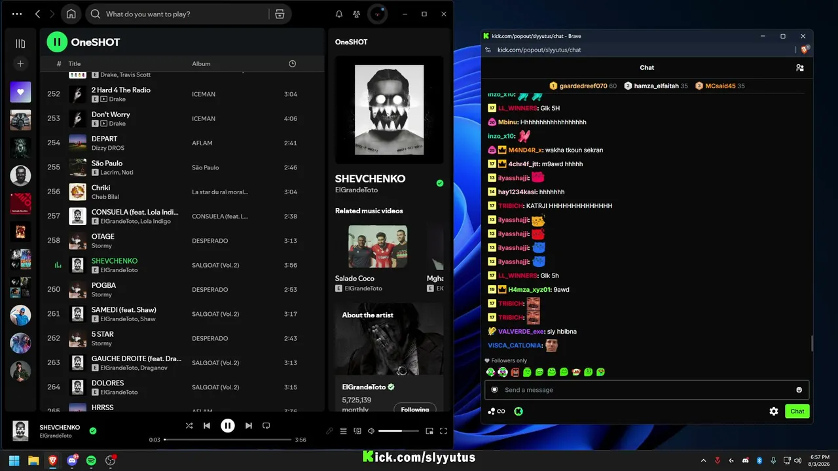Toggle the Queue panel
The image size is (838, 471).
tap(343, 431)
